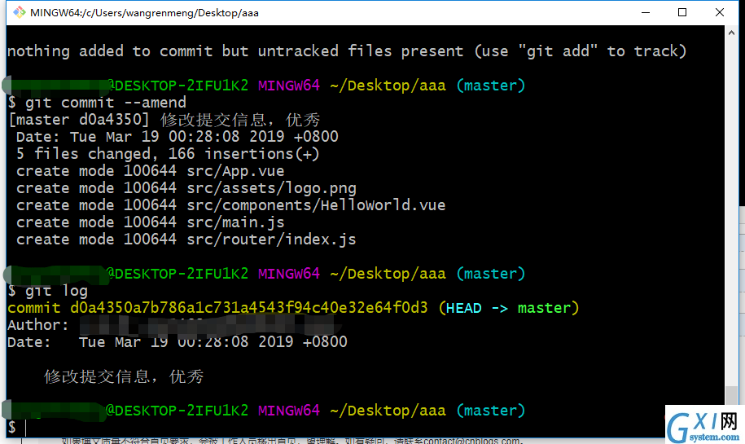Click the command prompt input cursor
The height and width of the screenshot is (444, 745).
pyautogui.click(x=26, y=428)
